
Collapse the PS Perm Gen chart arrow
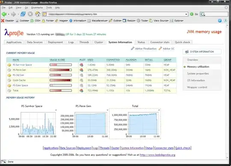(107, 110)
